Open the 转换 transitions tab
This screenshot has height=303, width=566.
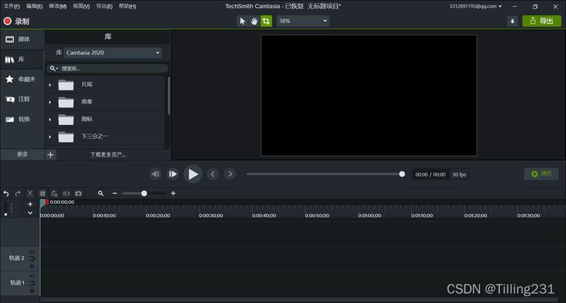pyautogui.click(x=22, y=119)
